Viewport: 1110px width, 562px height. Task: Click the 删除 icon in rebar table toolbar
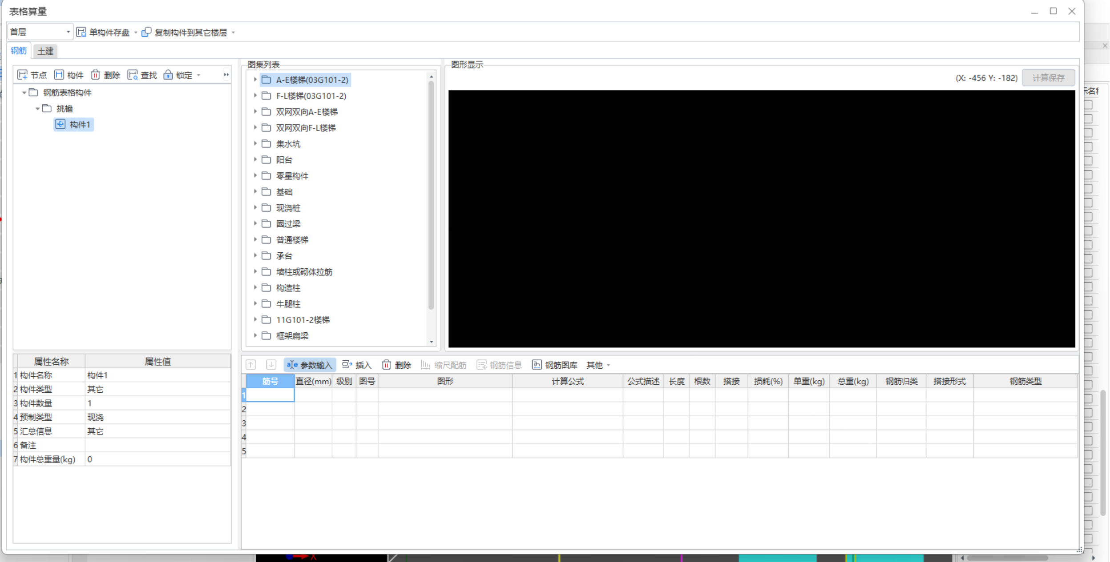(x=386, y=365)
